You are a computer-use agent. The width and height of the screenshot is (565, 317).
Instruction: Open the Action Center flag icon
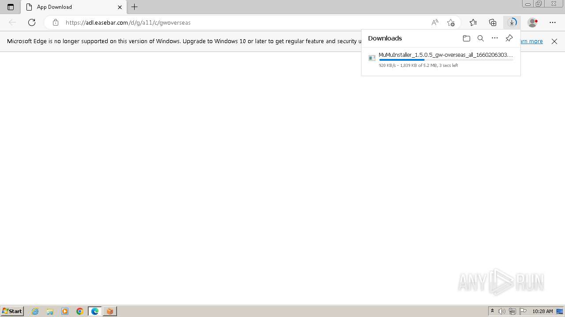point(523,311)
